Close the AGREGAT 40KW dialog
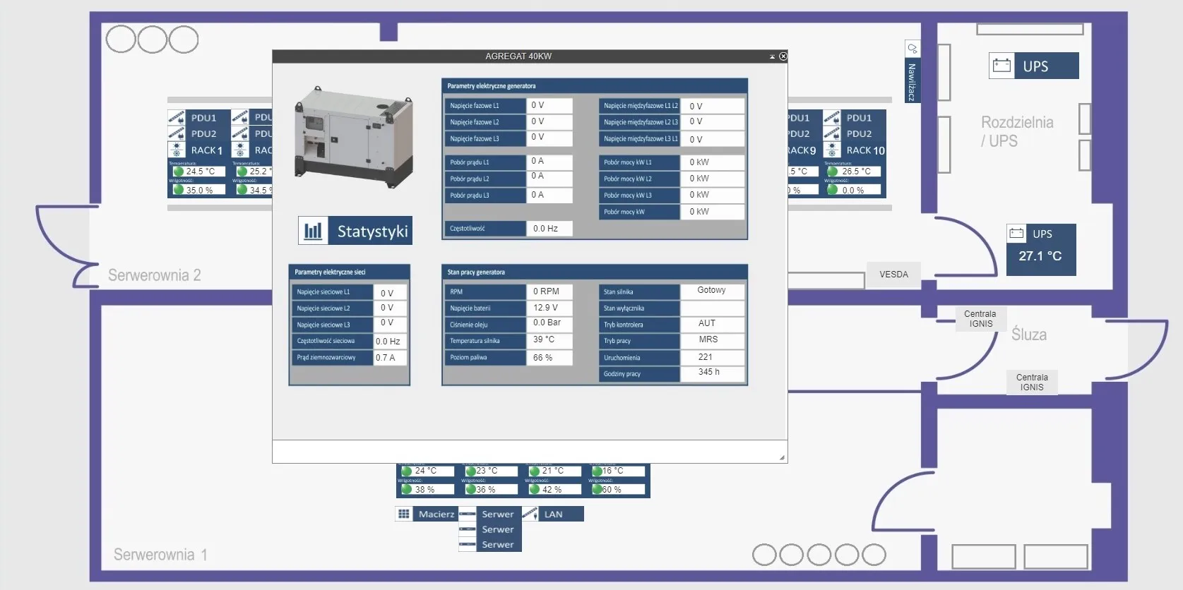 [x=783, y=56]
